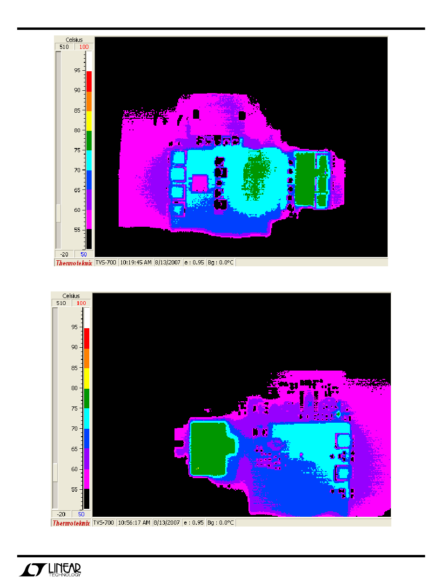Click 'Bg : 0.0°C' in the 10:19:45 AM status bar
The height and width of the screenshot is (581, 442).
coord(221,263)
